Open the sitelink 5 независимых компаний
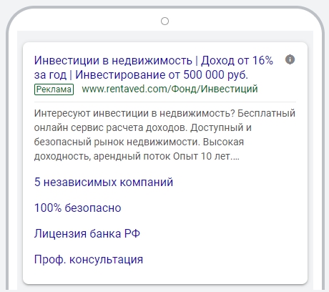 tap(104, 182)
